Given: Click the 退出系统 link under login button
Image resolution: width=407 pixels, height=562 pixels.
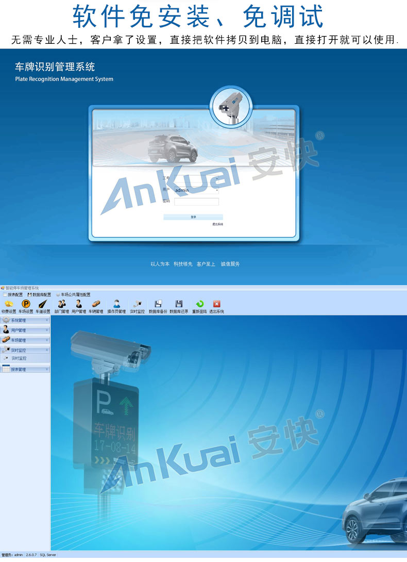Looking at the screenshot, I should coord(217,224).
